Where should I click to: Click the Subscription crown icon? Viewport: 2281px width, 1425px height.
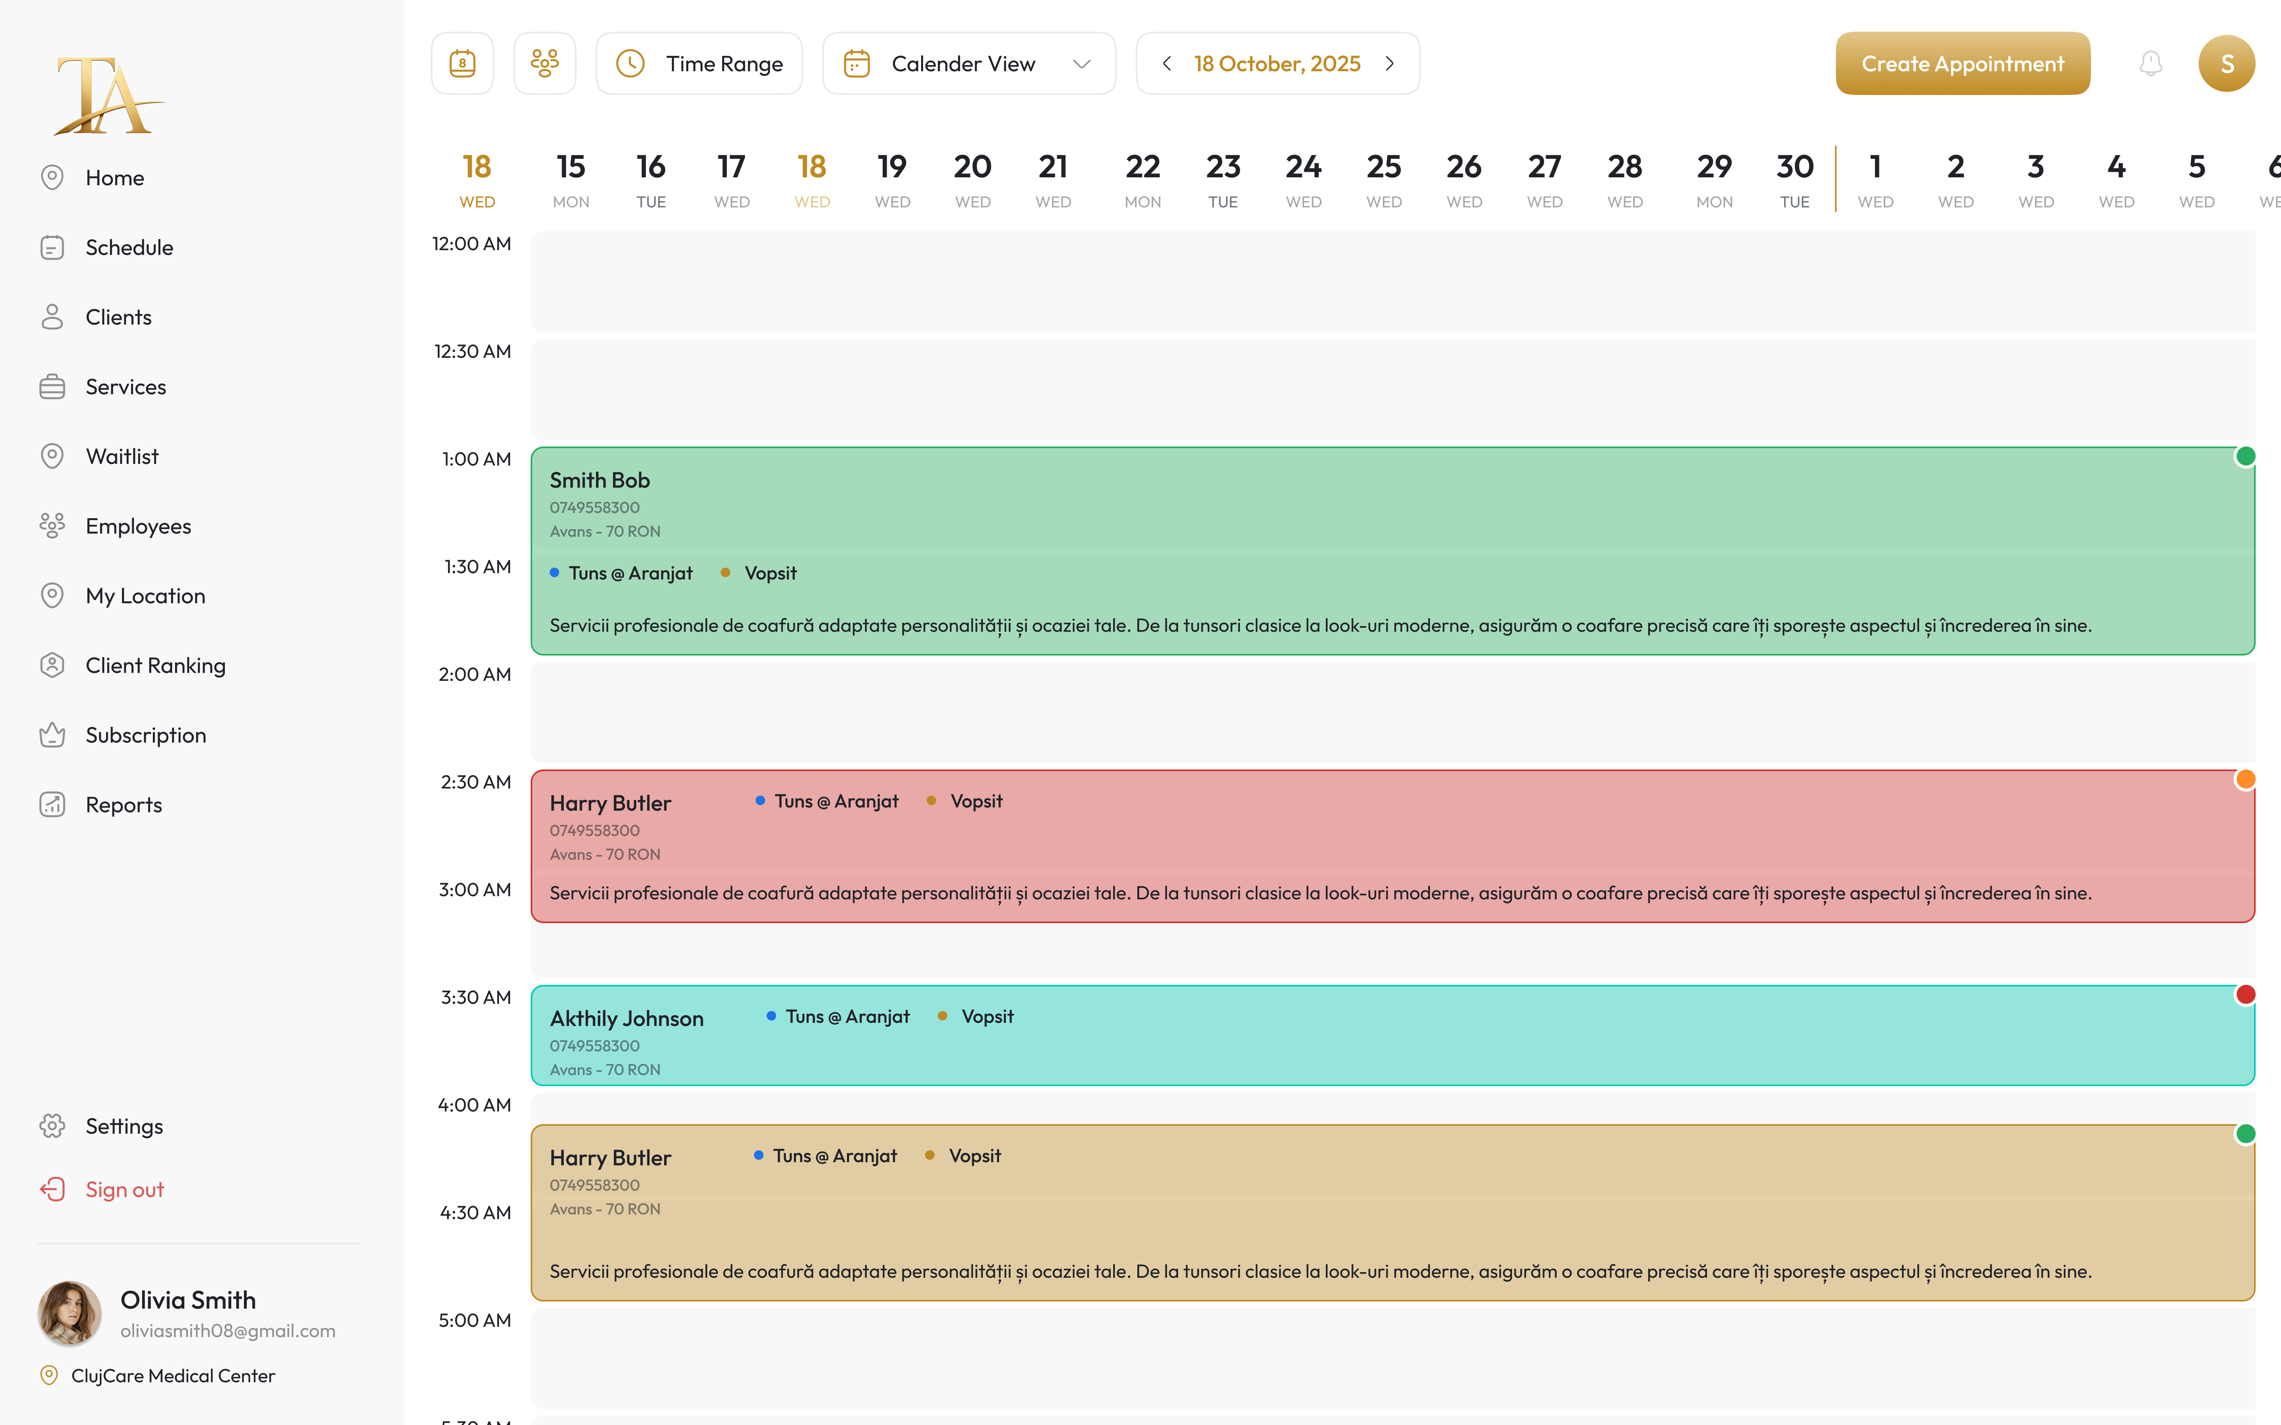coord(52,735)
